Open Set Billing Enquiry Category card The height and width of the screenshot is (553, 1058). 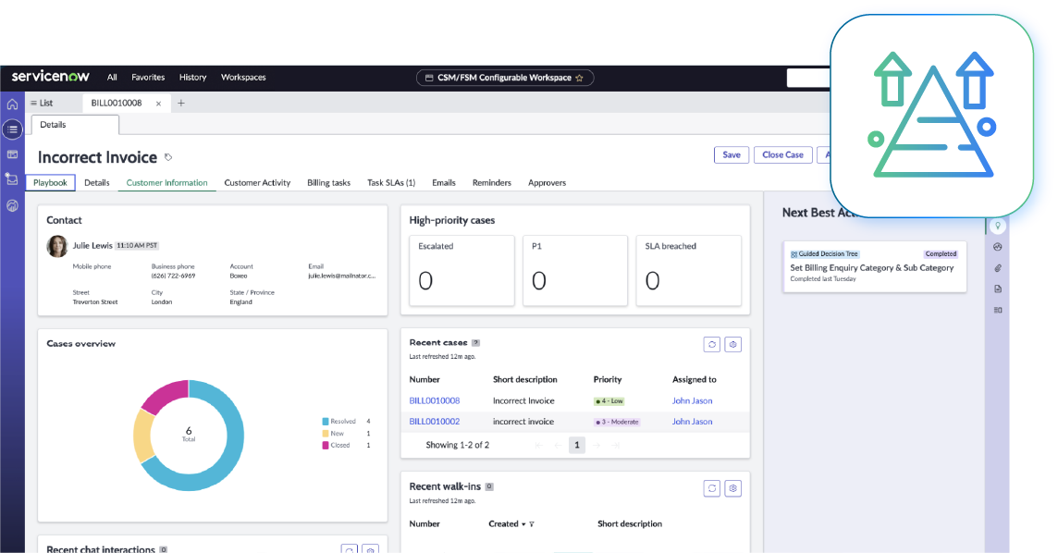875,266
